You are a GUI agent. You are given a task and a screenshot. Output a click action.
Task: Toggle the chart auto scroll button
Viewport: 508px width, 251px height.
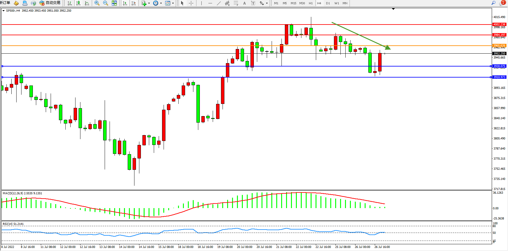[x=125, y=3]
